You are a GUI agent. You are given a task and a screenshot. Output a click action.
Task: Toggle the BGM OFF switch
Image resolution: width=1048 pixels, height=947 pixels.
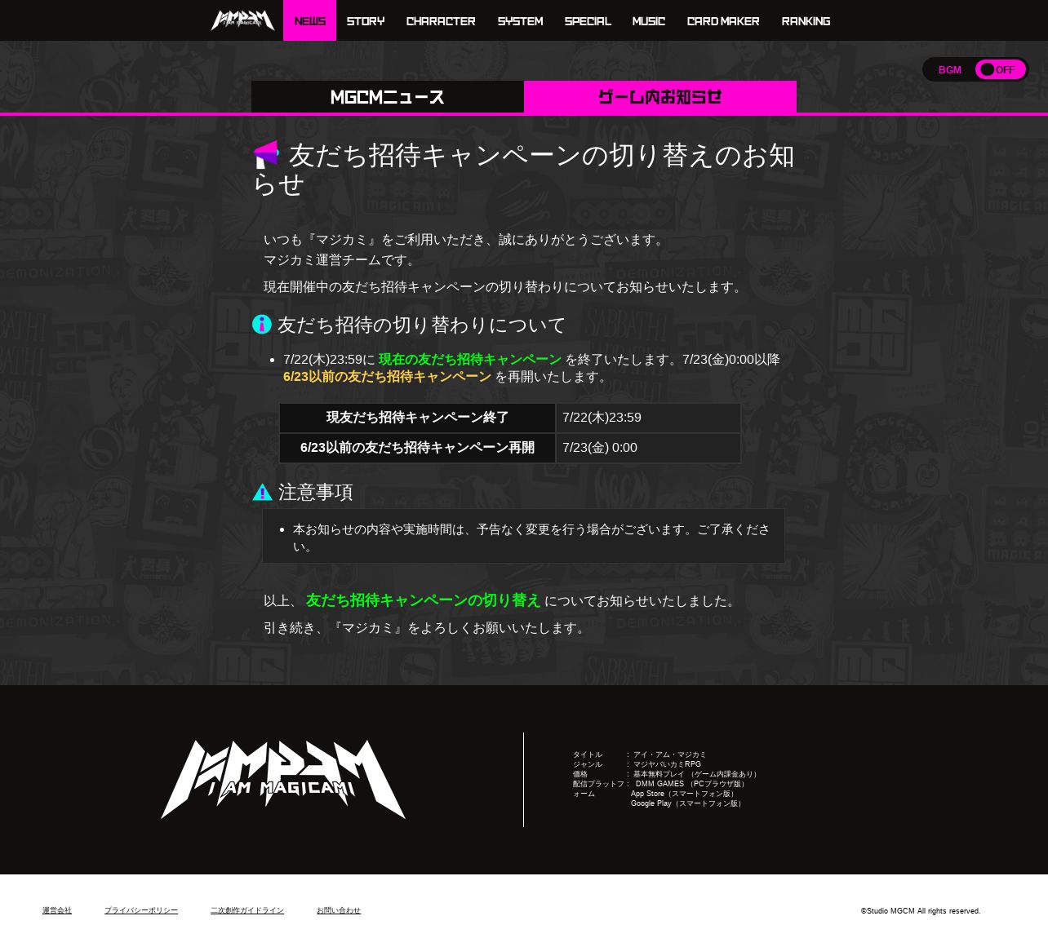[x=1000, y=69]
